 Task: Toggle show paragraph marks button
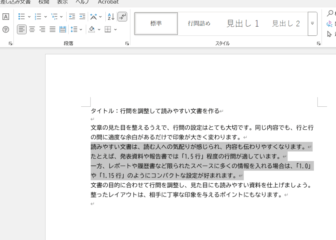(x=122, y=16)
